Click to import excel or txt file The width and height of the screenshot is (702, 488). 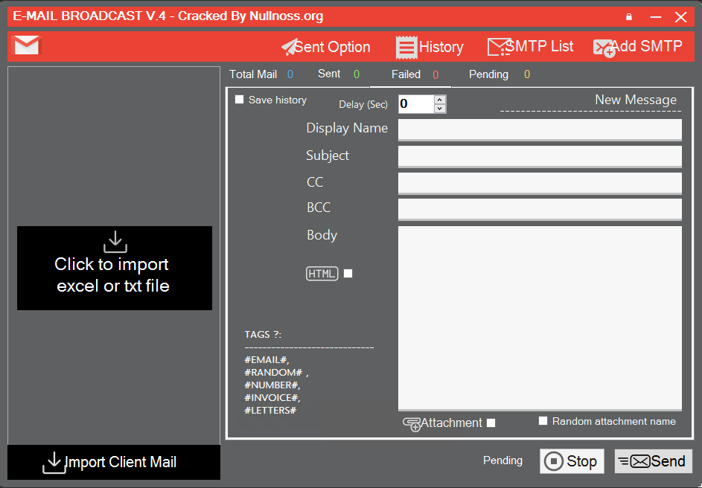[x=115, y=268]
